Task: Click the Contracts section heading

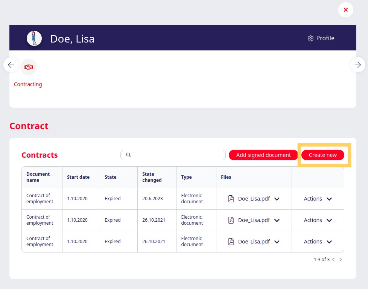Action: 40,155
